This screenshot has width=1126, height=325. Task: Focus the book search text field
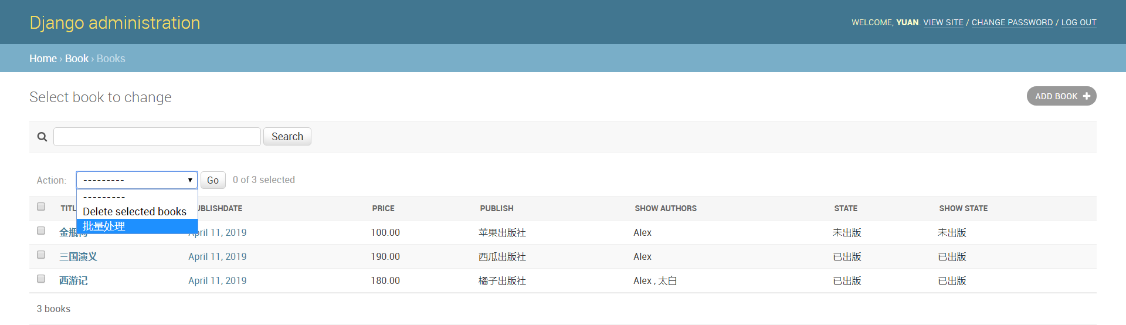157,137
